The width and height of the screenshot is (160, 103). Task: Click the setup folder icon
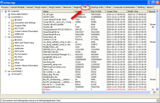(x=12, y=63)
